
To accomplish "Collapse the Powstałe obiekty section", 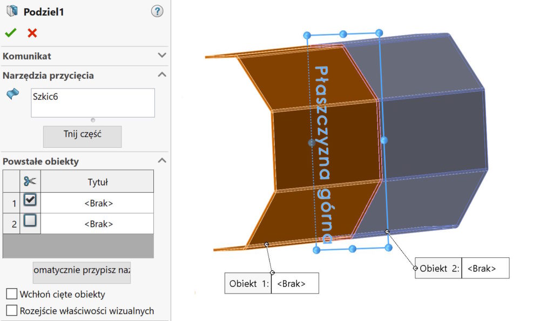I will point(161,161).
